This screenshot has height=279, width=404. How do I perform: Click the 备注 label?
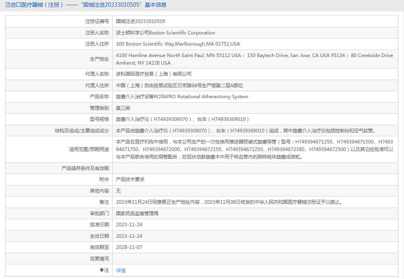[x=104, y=202]
